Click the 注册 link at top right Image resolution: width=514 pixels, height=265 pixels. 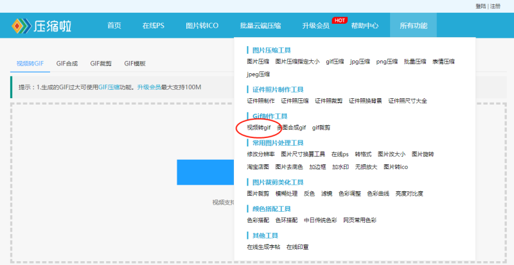pyautogui.click(x=495, y=6)
